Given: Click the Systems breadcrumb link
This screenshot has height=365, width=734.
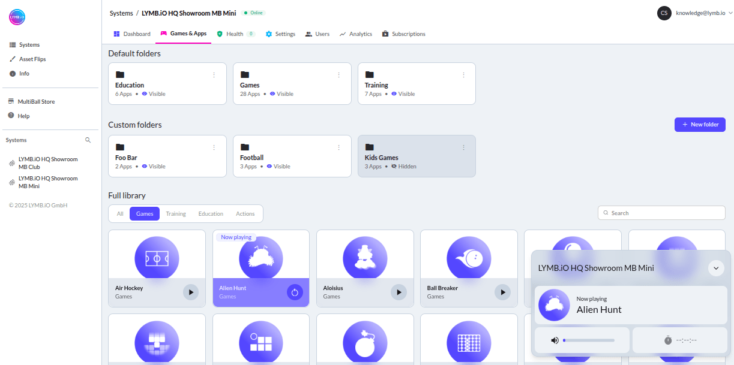Looking at the screenshot, I should pyautogui.click(x=121, y=13).
